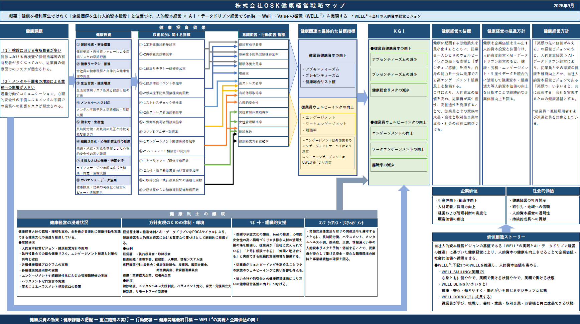Viewport: 580px width, 324px height.
Task: Select the 喫煙率 indicator cell
Action: [x=263, y=73]
